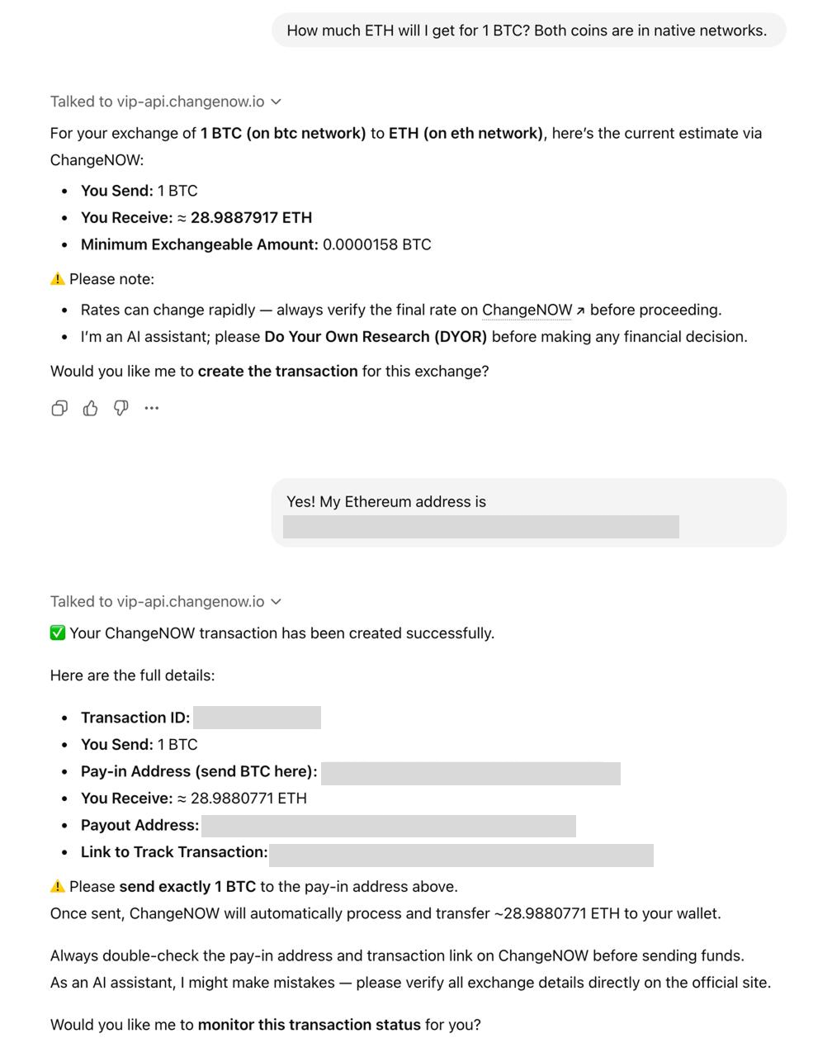
Task: Click the green checkmark on the success message
Action: point(58,633)
